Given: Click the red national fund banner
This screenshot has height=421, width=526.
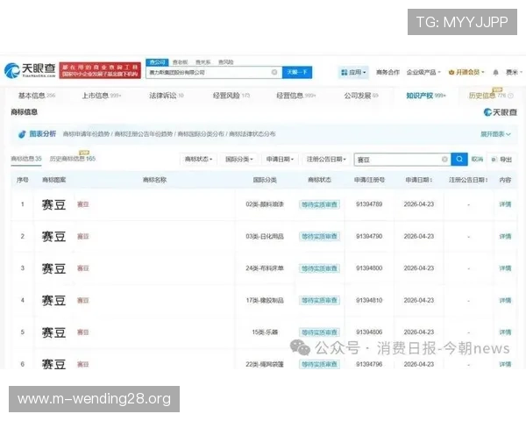Looking at the screenshot, I should coord(100,70).
